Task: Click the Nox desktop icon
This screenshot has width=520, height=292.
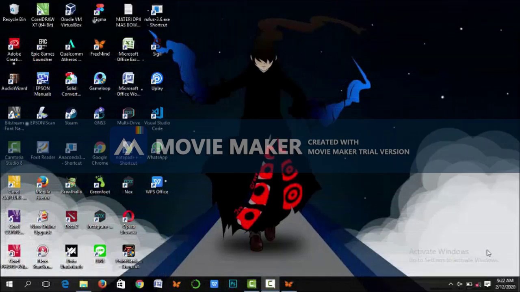Action: click(x=128, y=185)
